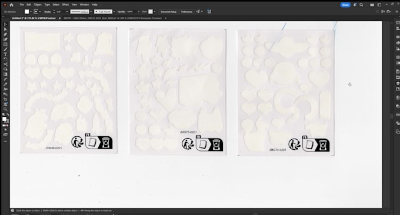Open the brush definition dropdown arrow
Screen dimensions: 400x215
[114, 12]
